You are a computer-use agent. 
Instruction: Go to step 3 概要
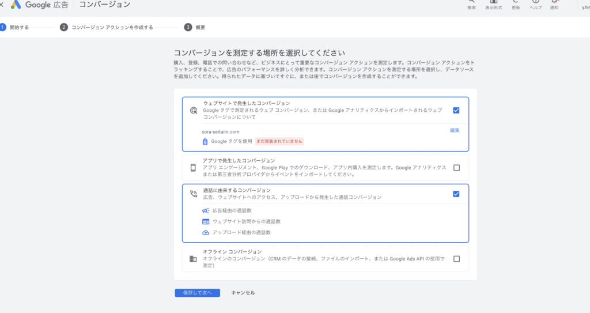(195, 27)
